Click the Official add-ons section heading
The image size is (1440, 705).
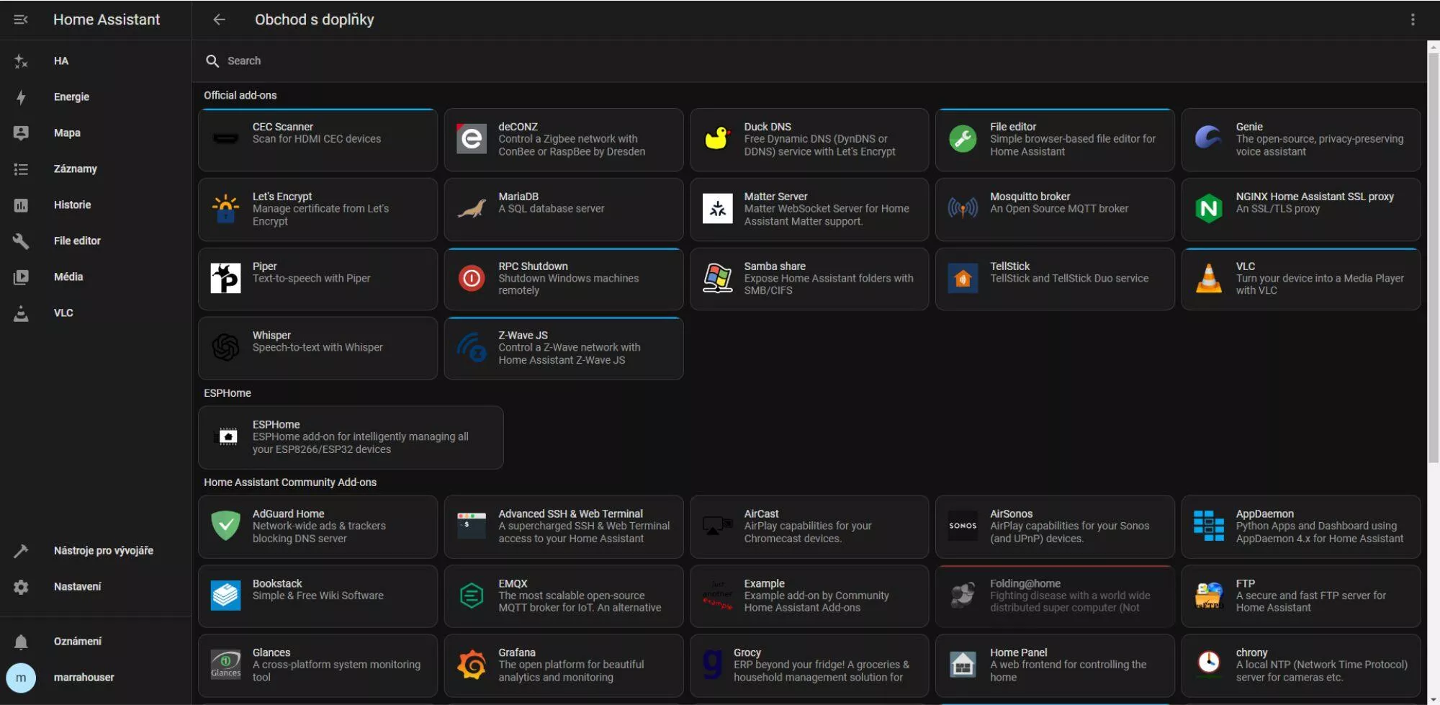pyautogui.click(x=240, y=95)
